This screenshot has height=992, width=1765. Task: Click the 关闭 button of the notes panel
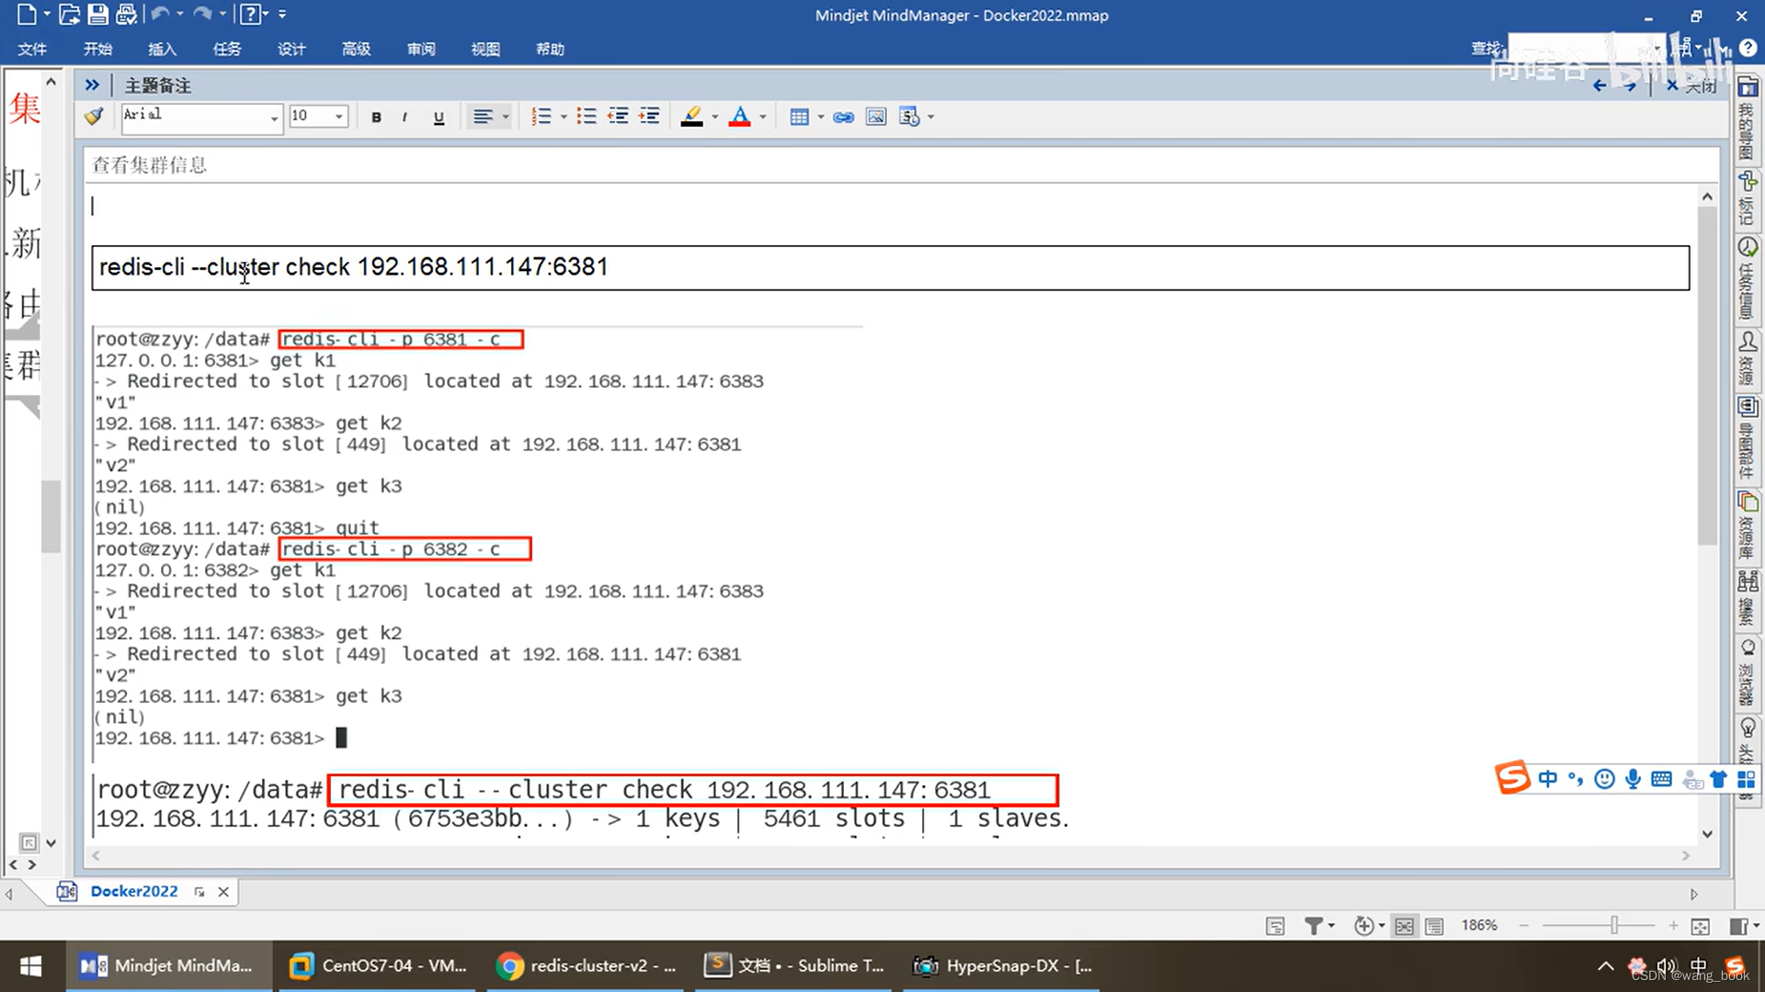coord(1691,85)
